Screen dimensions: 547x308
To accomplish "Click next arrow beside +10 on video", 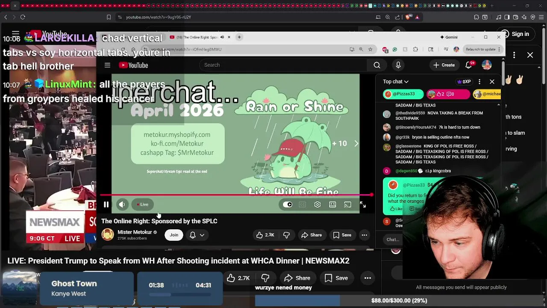I will click(x=356, y=144).
